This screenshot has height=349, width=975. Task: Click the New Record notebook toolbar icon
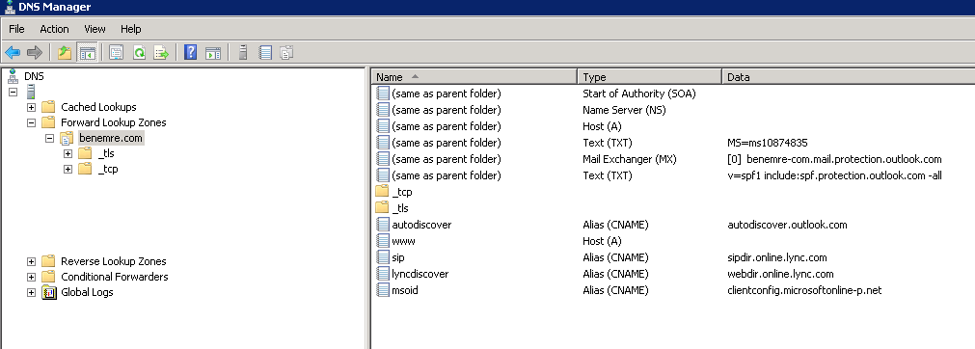265,53
